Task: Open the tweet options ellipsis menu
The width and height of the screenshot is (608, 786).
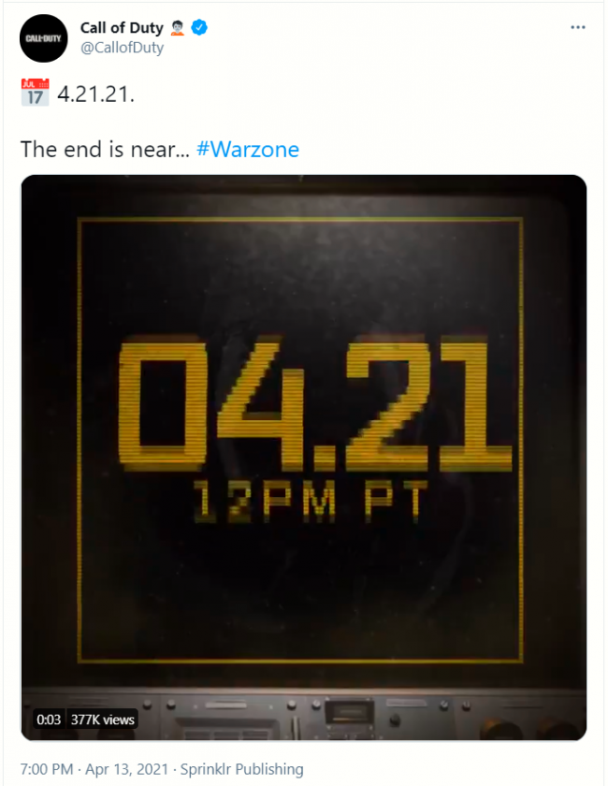Action: click(578, 27)
